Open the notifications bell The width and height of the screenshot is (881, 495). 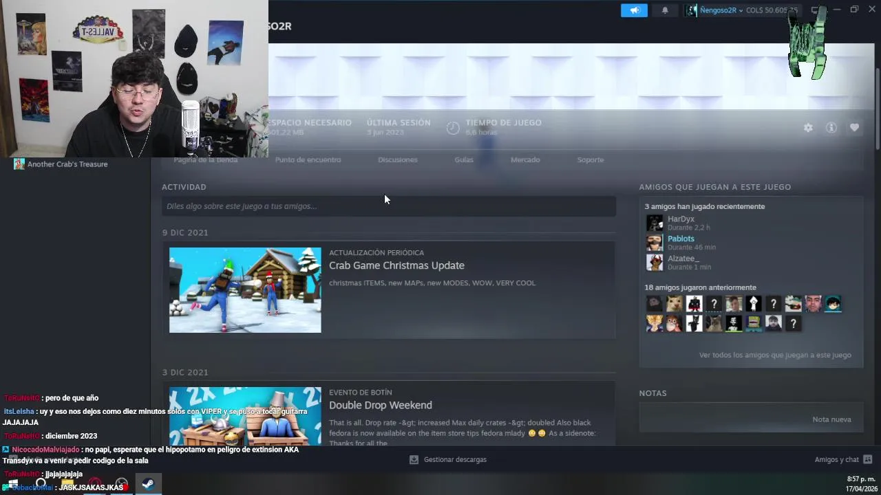click(665, 10)
